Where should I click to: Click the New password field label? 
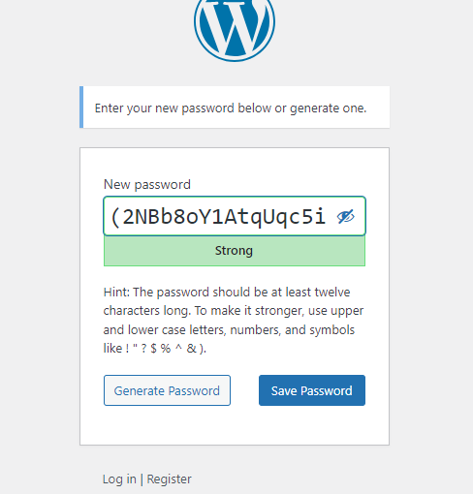[147, 185]
